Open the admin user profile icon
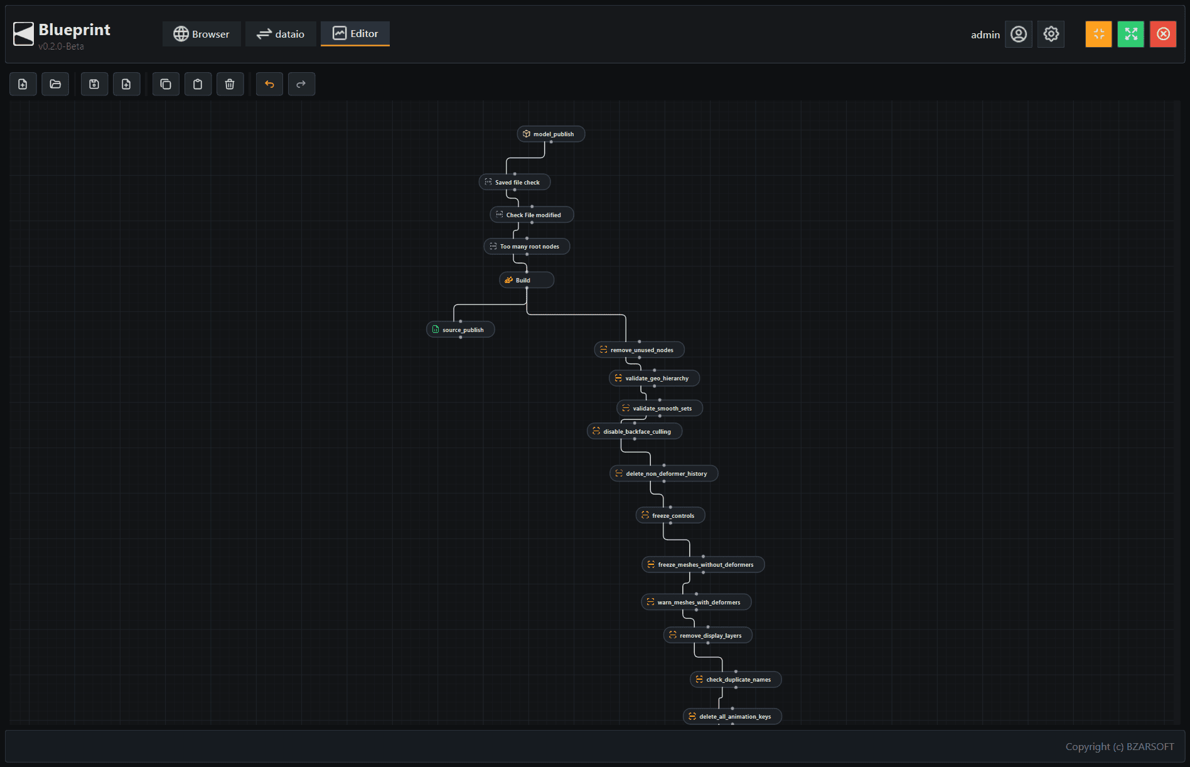The image size is (1190, 767). click(1019, 34)
